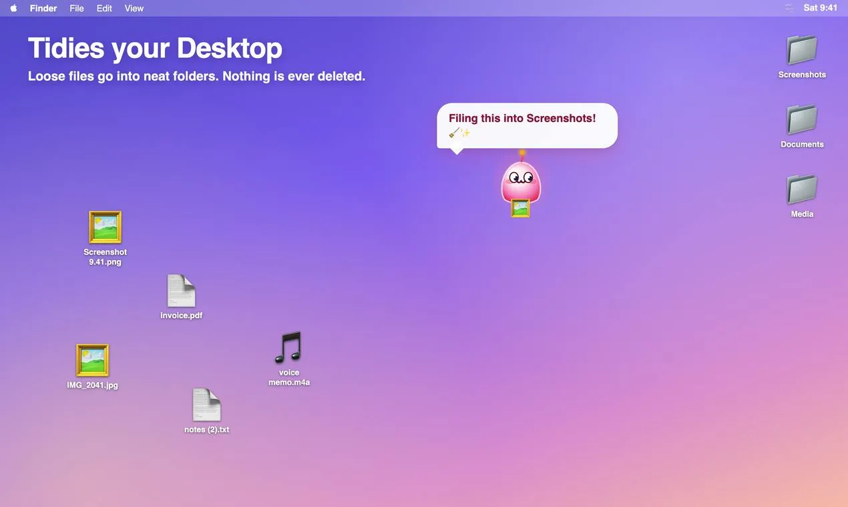848x507 pixels.
Task: Open the Screenshots folder icon
Action: [x=802, y=50]
